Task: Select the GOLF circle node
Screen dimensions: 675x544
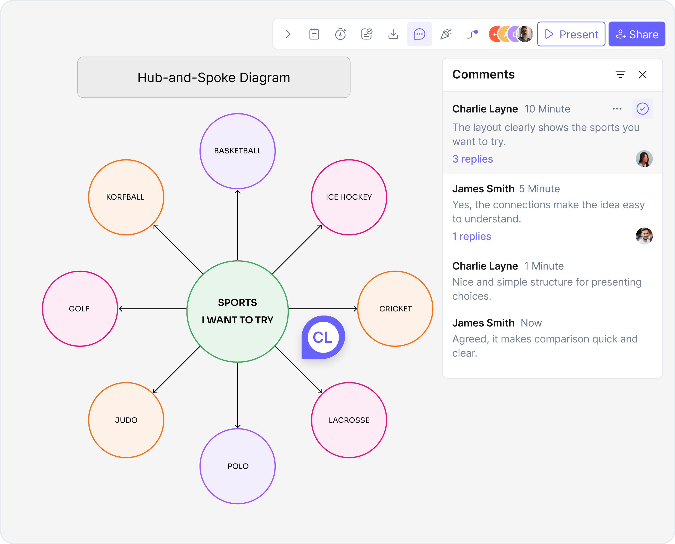Action: tap(80, 309)
